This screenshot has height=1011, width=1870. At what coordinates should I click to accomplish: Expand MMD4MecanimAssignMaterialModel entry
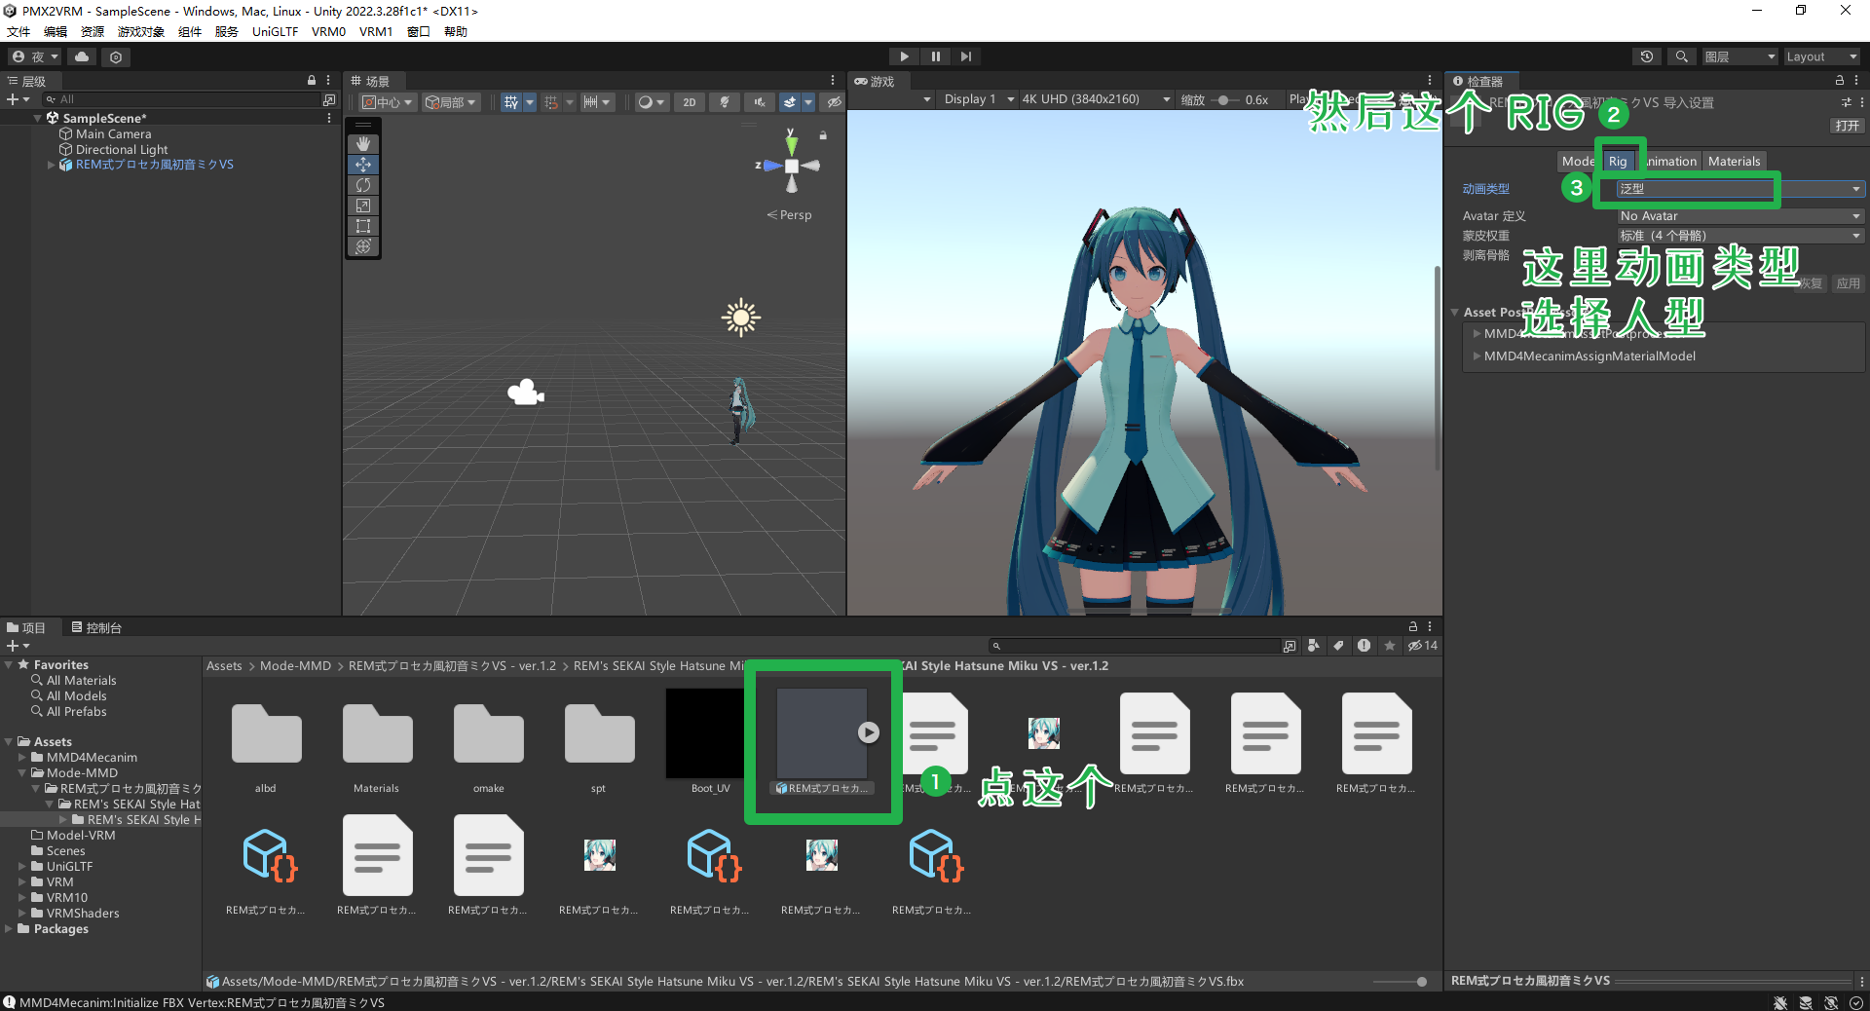(x=1477, y=356)
